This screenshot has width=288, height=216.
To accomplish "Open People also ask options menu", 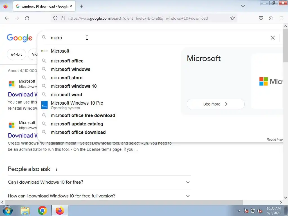I will click(56, 169).
